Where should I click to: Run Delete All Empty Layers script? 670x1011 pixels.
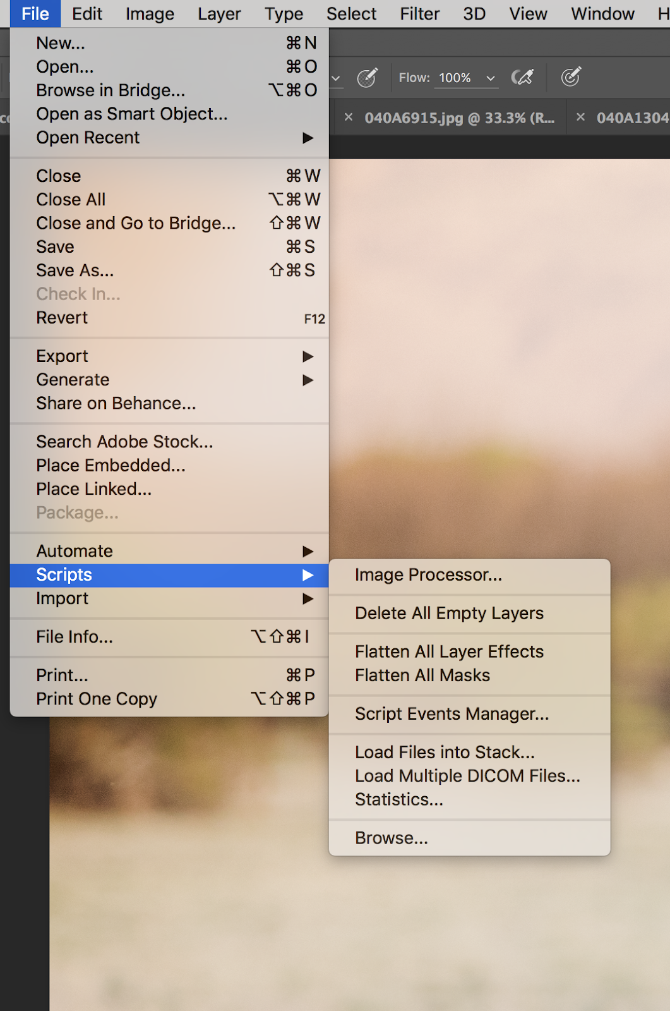pos(470,614)
